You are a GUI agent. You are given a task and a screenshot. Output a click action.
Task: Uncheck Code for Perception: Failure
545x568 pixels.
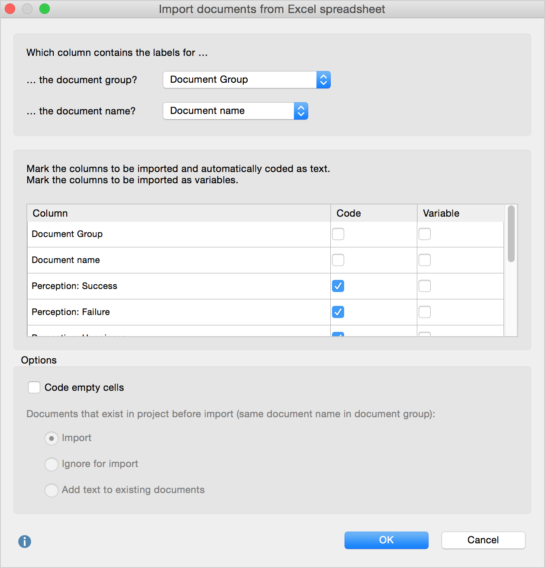coord(338,312)
